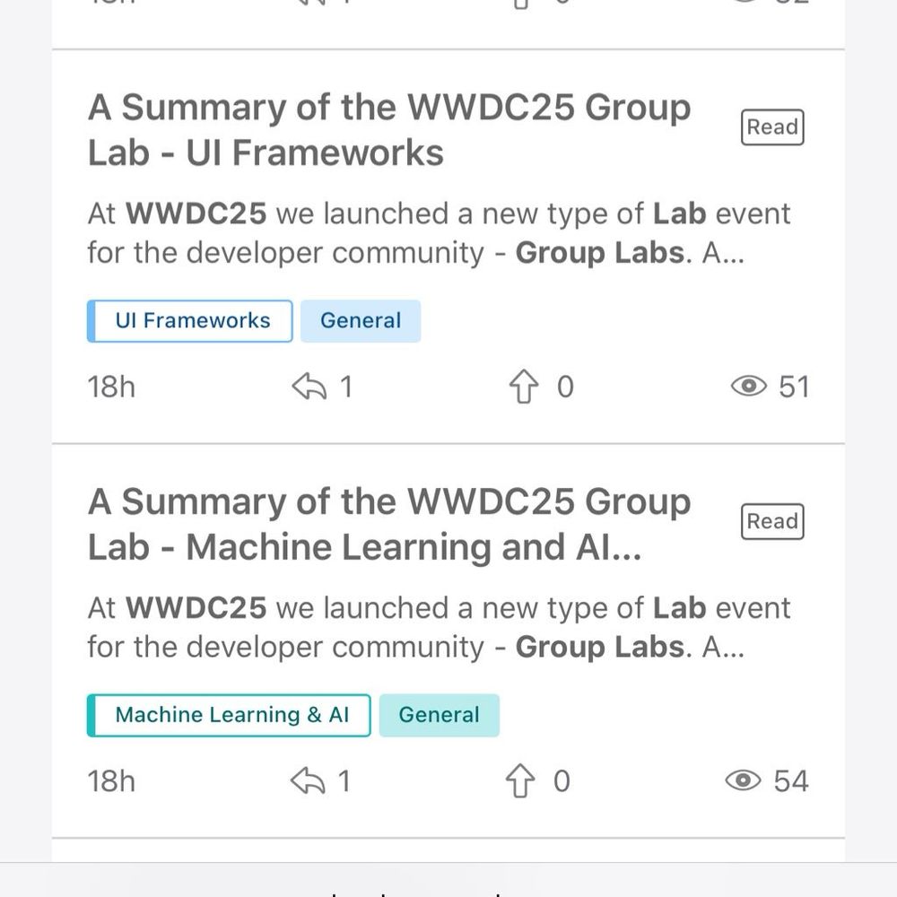
Task: Click the reply arrow icon on Machine Learning post
Action: (308, 782)
